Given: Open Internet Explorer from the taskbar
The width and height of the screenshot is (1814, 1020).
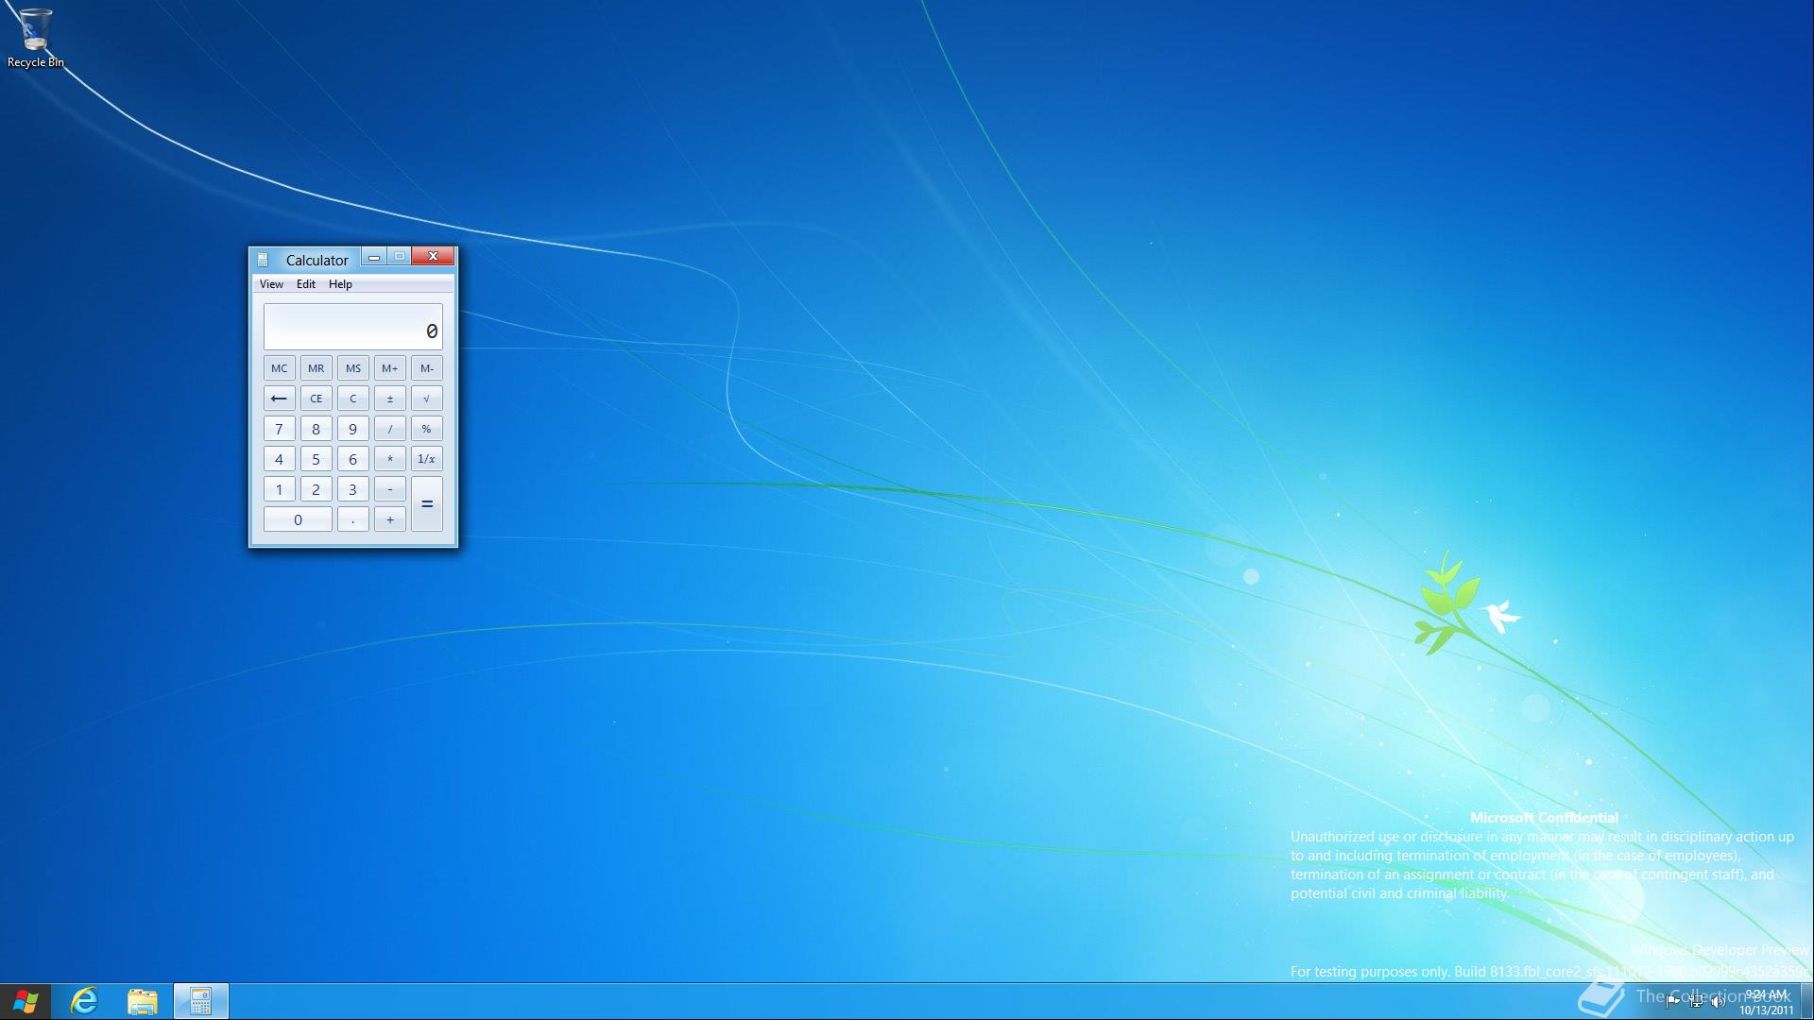Looking at the screenshot, I should point(84,1001).
